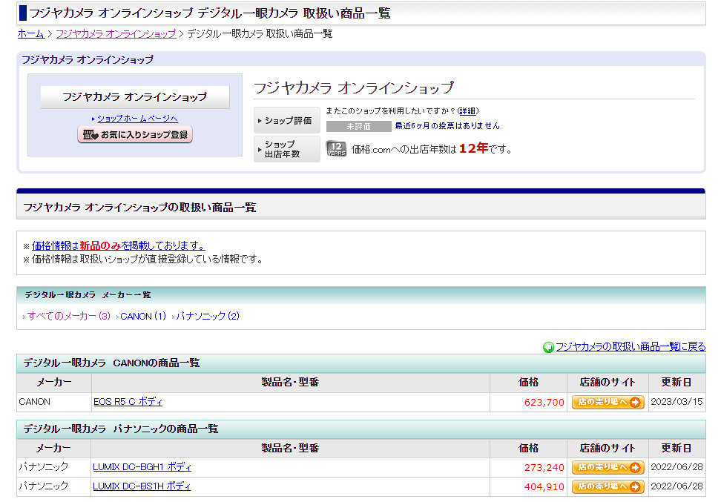Open the ショップ評価 tab button
Viewport: 721px width, 502px height.
tap(287, 120)
